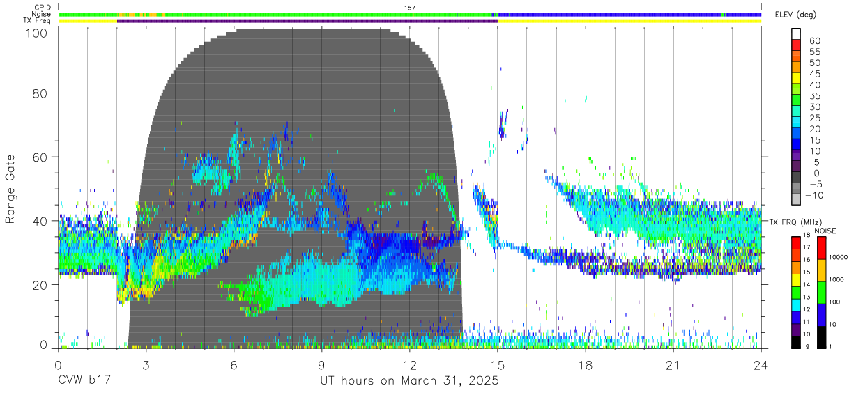This screenshot has width=856, height=395.
Task: Click the 30 label on the ELEV colorbar
Action: pyautogui.click(x=815, y=107)
